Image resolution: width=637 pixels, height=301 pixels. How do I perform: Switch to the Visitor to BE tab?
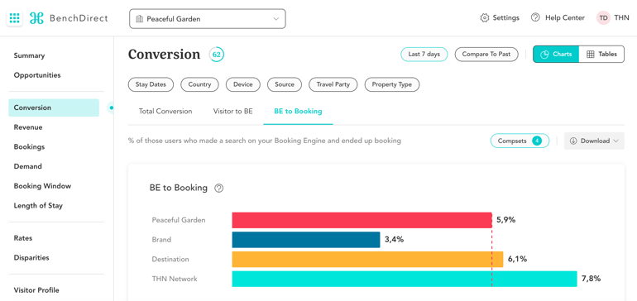232,112
